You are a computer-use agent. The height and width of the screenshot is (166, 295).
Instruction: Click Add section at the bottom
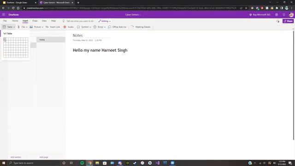(16, 157)
